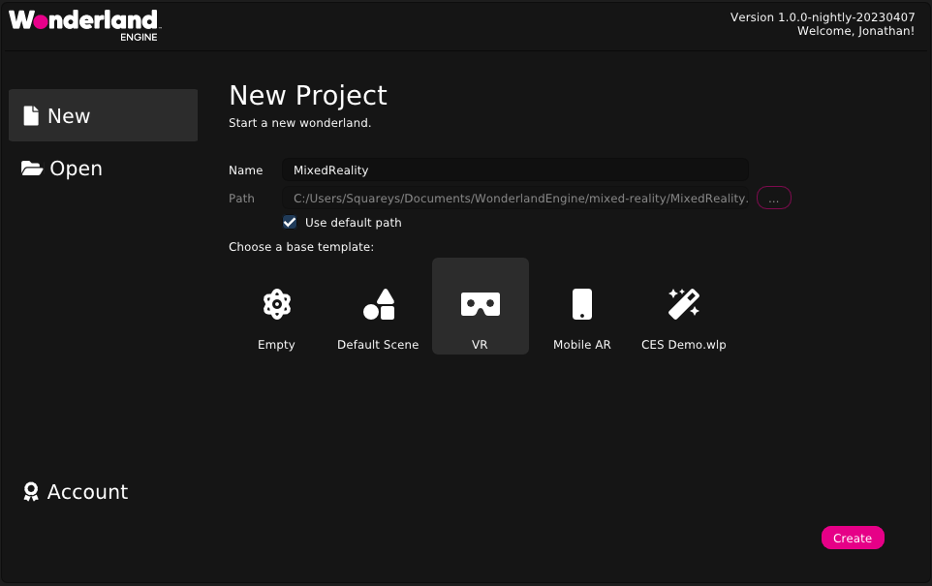932x586 pixels.
Task: Click the Wonderland Engine logo
Action: [82, 24]
